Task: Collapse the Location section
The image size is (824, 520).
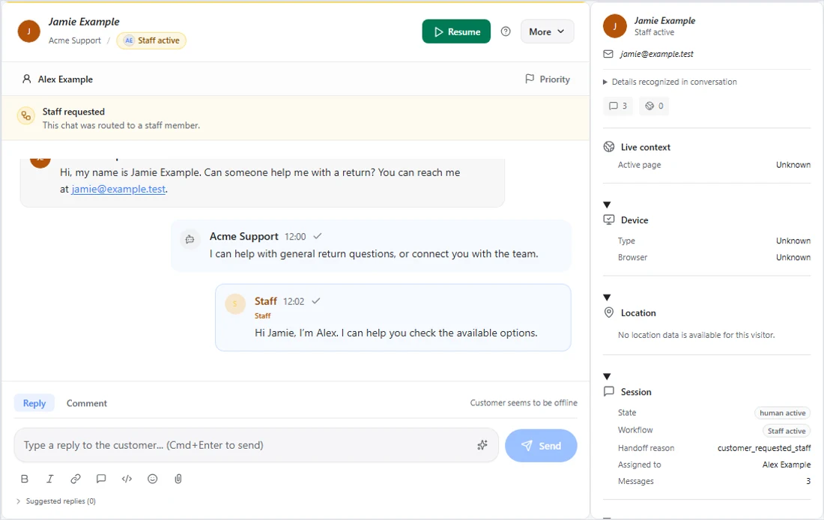Action: (x=607, y=297)
